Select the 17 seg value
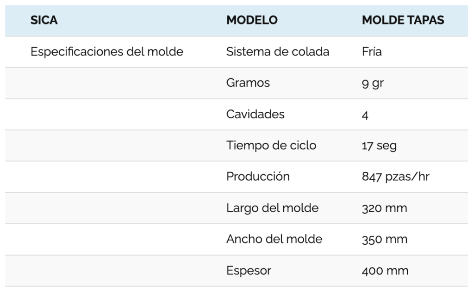Screen dimensions: 474x291 379,146
